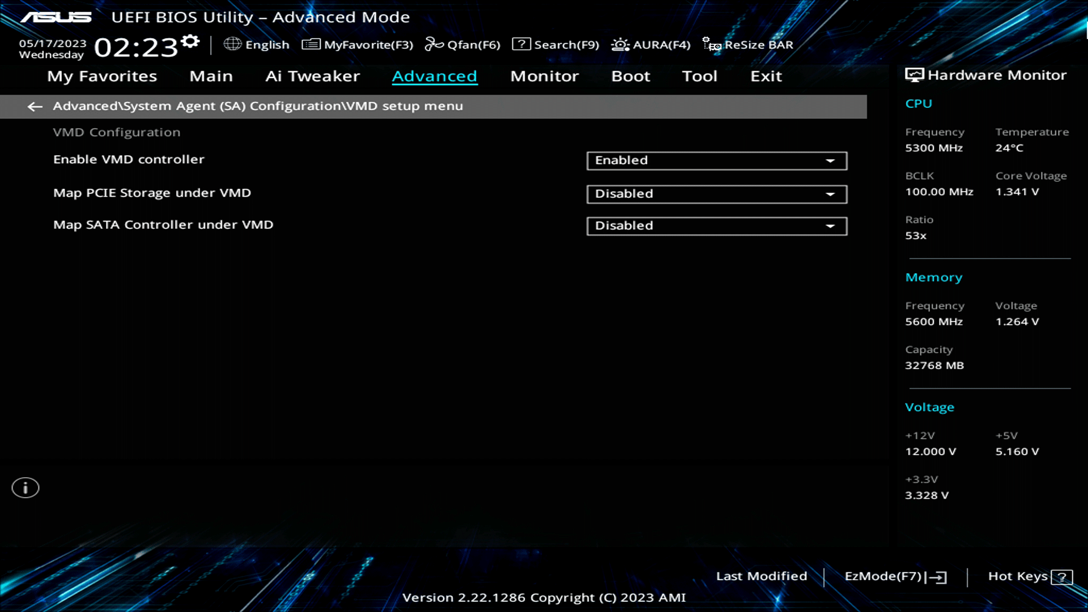1088x612 pixels.
Task: Enable Map SATA Controller under VMD
Action: tap(716, 226)
